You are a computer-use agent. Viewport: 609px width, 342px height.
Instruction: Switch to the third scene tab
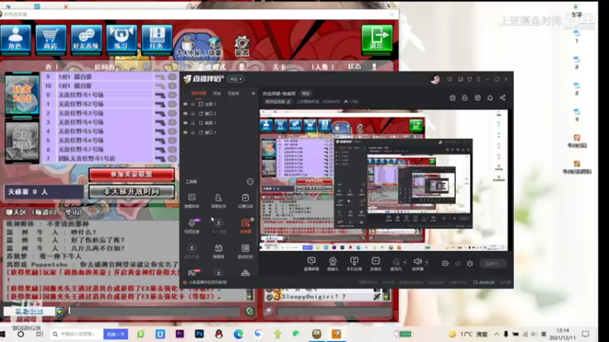[x=234, y=93]
